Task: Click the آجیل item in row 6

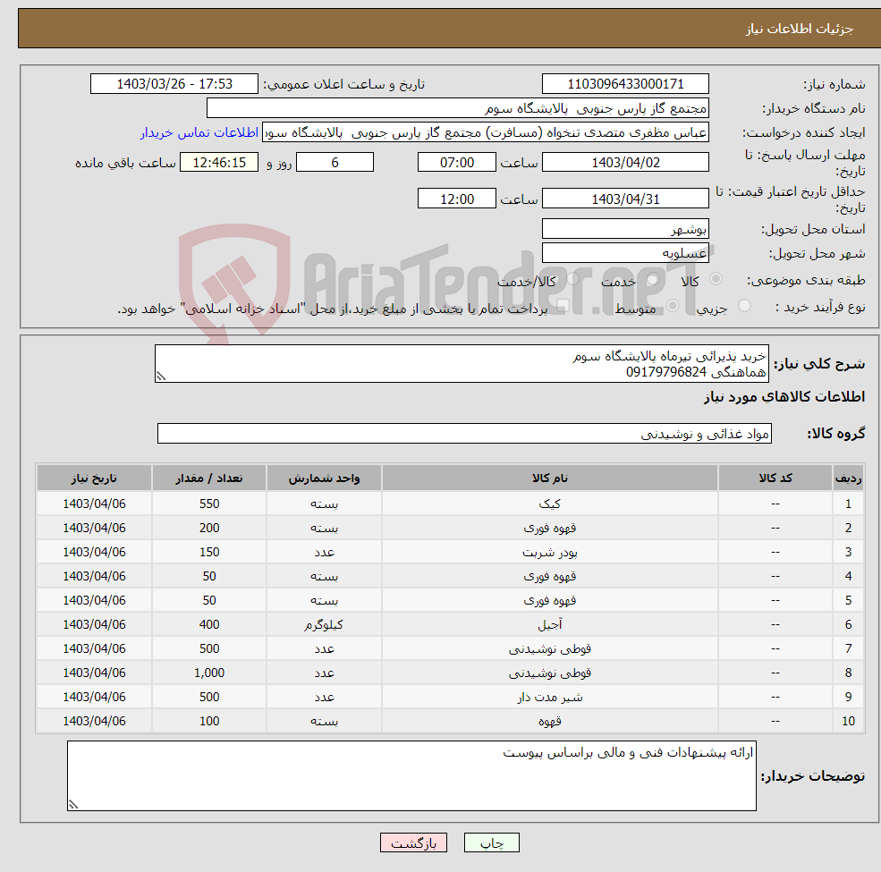Action: pos(549,624)
